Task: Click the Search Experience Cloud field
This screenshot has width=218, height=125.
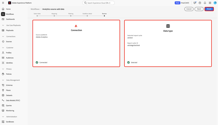Action: pyautogui.click(x=99, y=3)
